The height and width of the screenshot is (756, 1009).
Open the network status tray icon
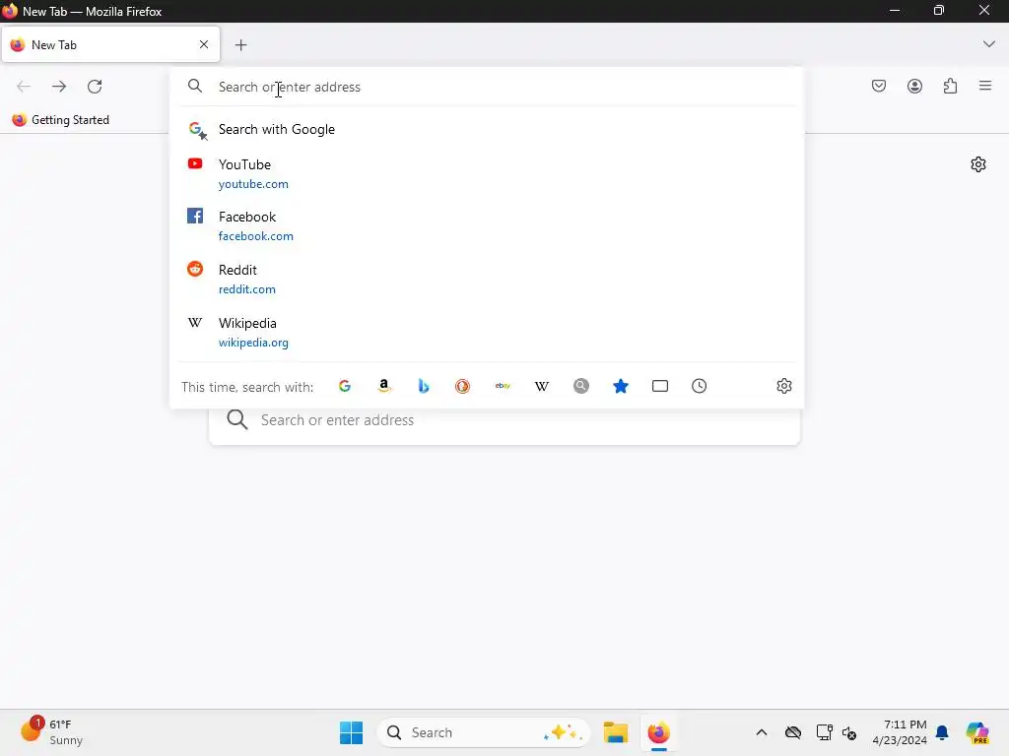tap(824, 732)
